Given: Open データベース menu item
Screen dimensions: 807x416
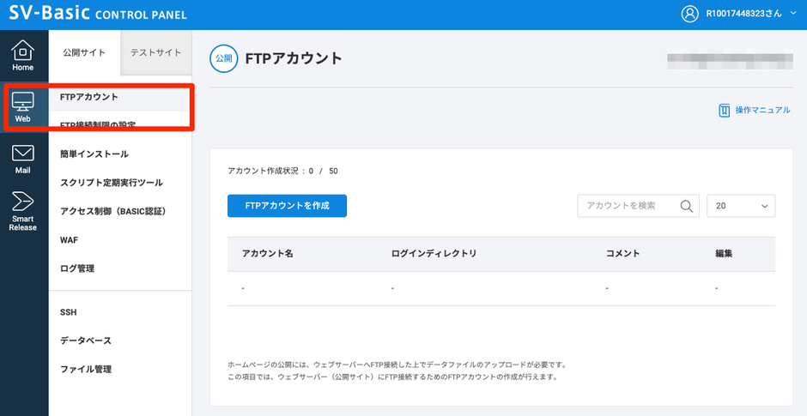Looking at the screenshot, I should coord(86,341).
